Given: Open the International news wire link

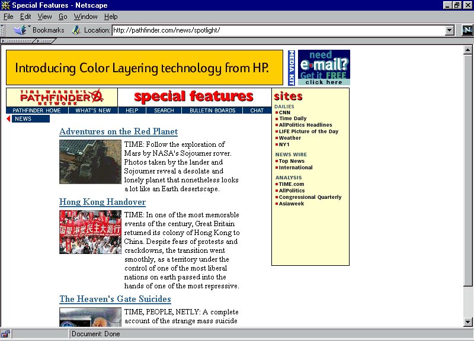Looking at the screenshot, I should point(296,168).
